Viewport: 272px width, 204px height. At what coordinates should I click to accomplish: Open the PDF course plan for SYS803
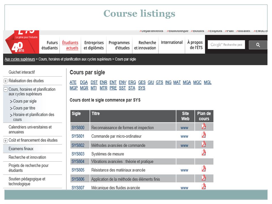tap(204, 152)
